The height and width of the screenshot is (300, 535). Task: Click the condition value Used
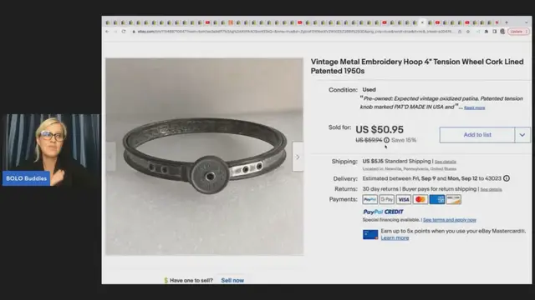tap(369, 89)
